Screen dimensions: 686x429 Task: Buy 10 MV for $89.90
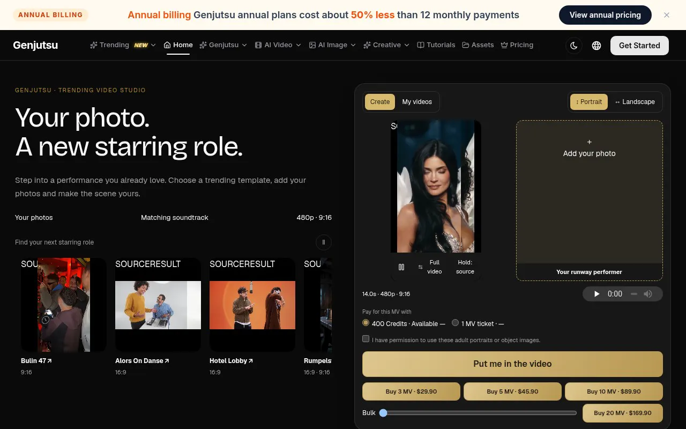pos(614,391)
